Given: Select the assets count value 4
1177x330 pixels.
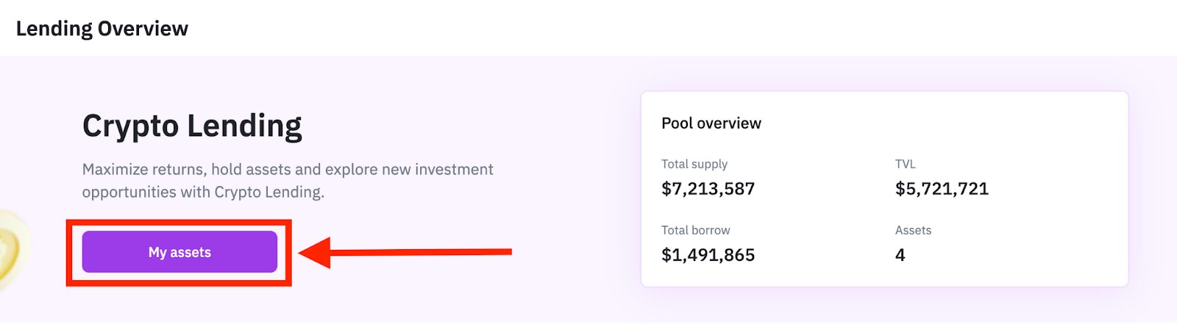Looking at the screenshot, I should coord(900,255).
